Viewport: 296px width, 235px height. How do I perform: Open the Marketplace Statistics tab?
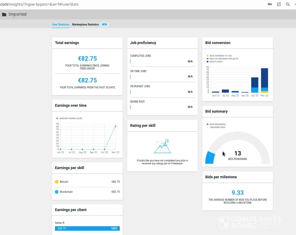(85, 25)
